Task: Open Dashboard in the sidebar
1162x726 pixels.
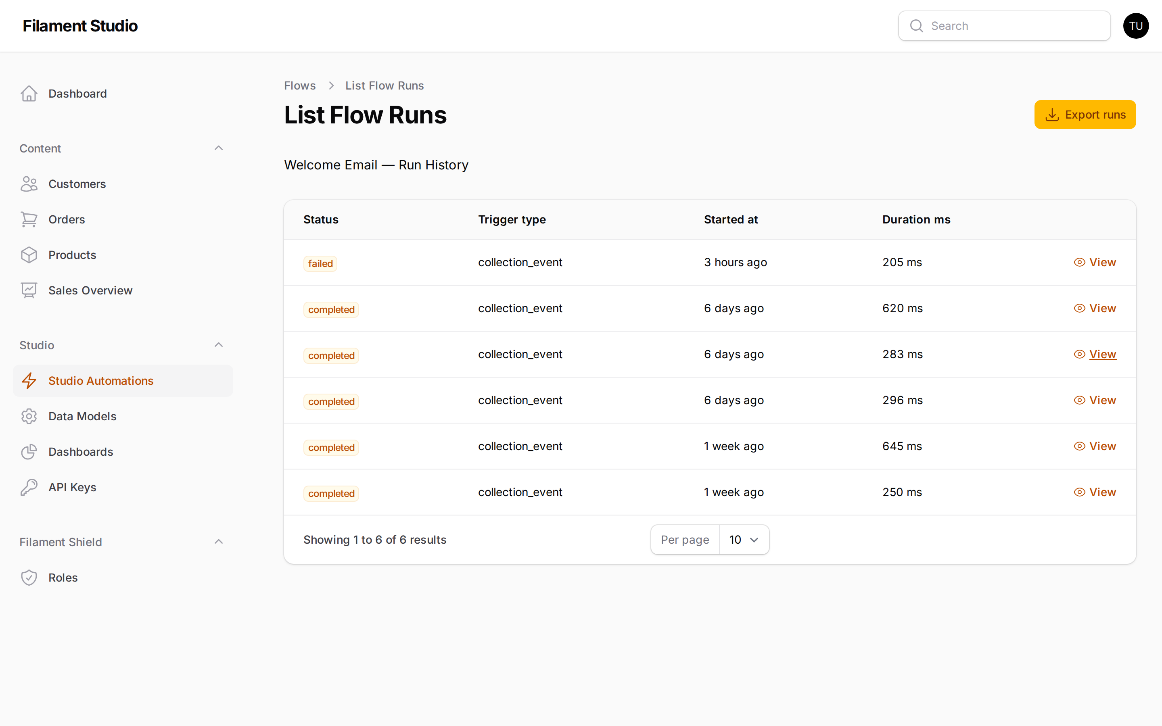Action: pos(123,94)
